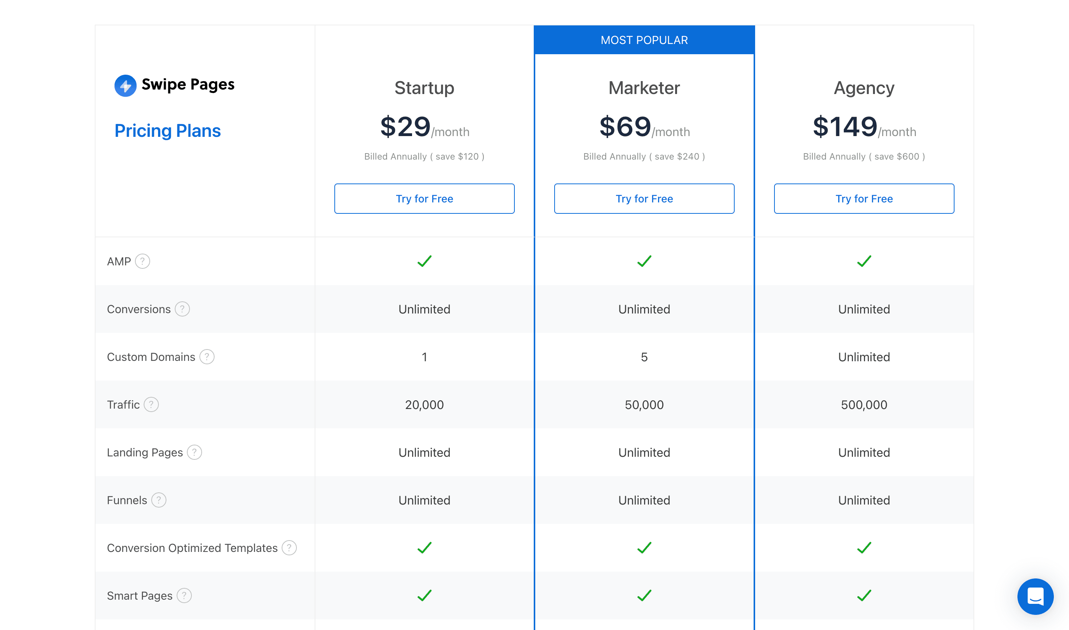Click 'Billed Annually ( save $120 )' text
Viewport: 1069px width, 630px height.
pos(425,157)
